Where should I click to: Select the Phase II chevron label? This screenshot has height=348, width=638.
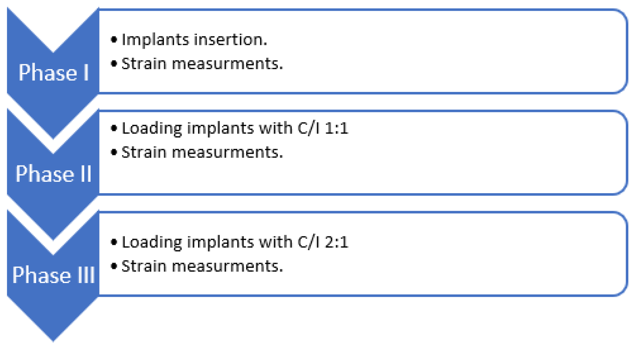coord(54,173)
